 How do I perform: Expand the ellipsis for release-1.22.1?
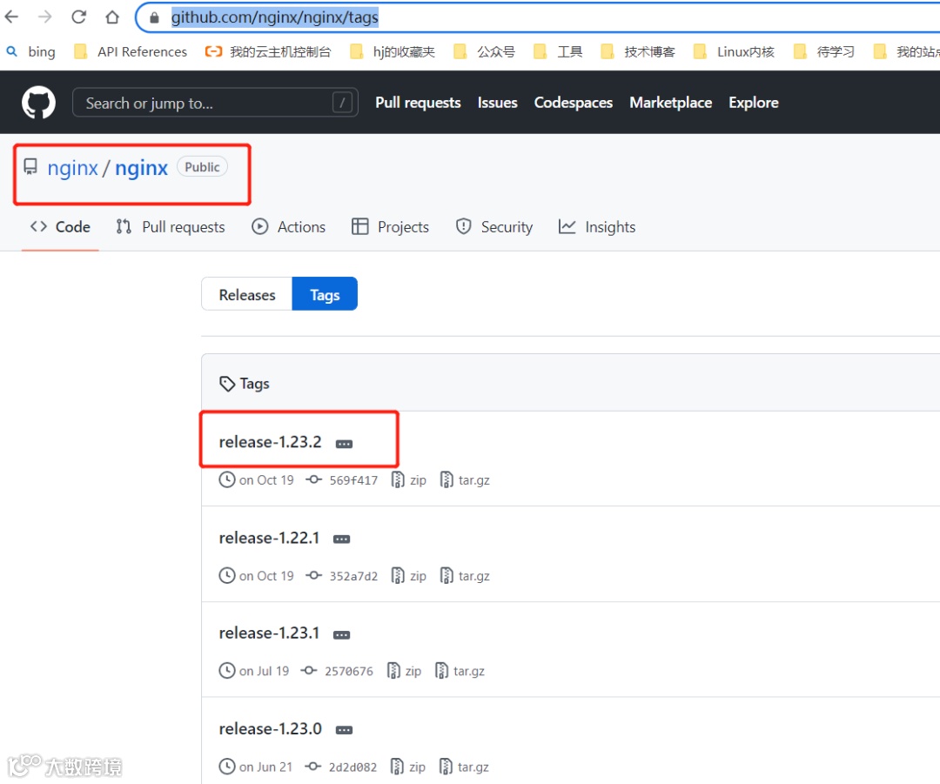pyautogui.click(x=342, y=539)
